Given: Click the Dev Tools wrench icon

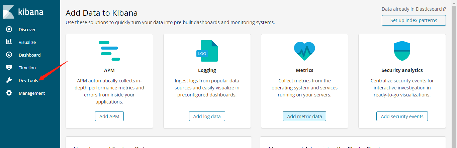Looking at the screenshot, I should coord(9,80).
